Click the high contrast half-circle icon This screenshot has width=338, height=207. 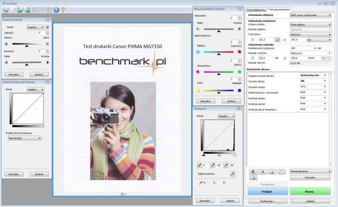(x=47, y=63)
